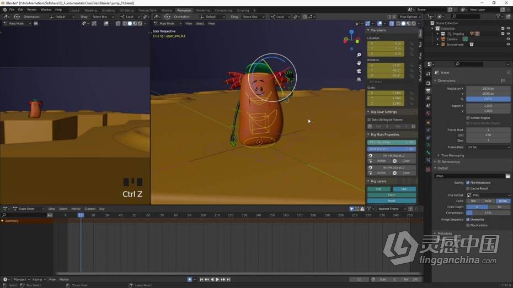Click Action under IK>FK (hand.L)
This screenshot has width=513, height=288.
[x=382, y=173]
